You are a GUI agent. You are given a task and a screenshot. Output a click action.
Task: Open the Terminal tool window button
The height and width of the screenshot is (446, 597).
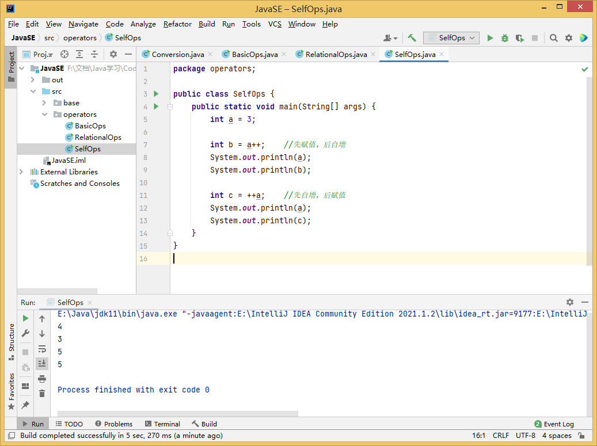(162, 424)
